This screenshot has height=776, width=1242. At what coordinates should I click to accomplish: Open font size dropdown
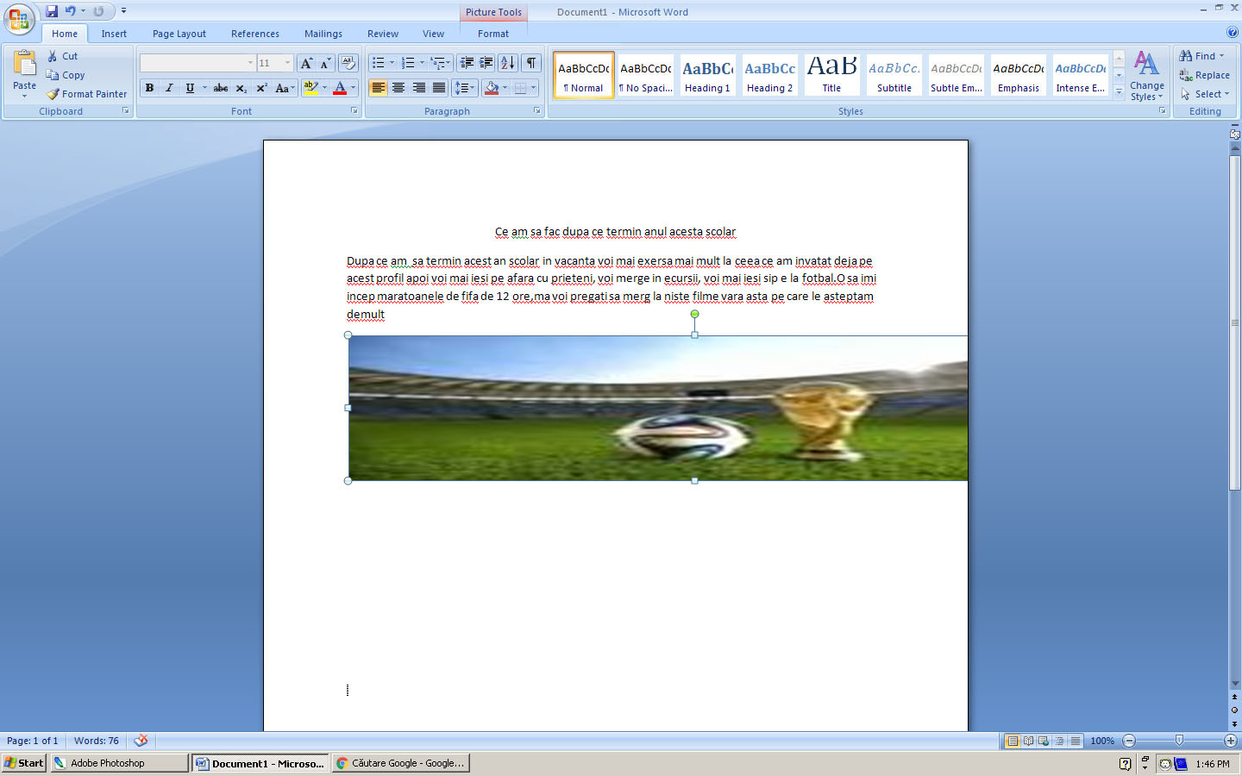[288, 63]
